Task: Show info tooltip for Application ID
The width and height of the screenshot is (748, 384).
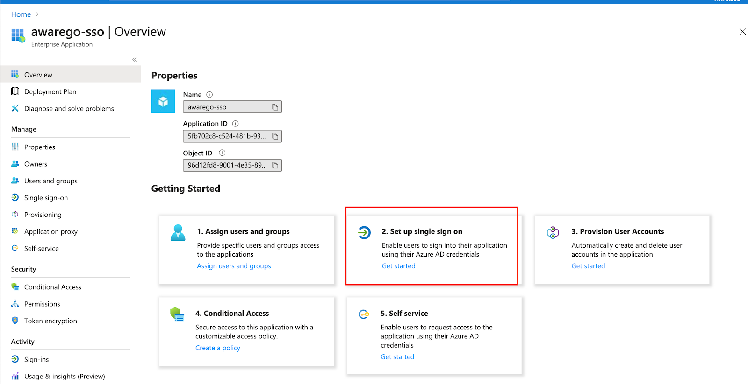Action: click(x=236, y=124)
